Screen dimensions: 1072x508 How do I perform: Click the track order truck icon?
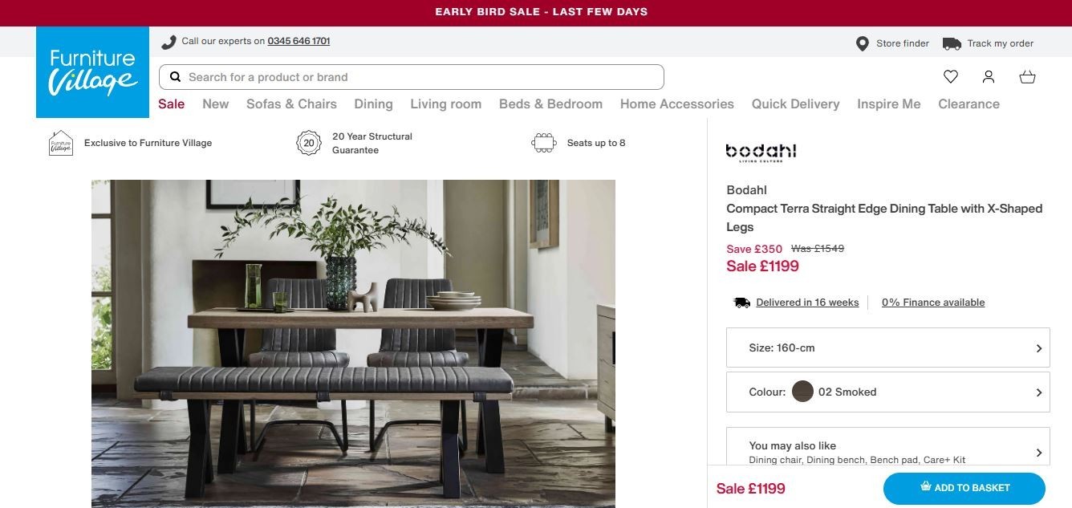coord(952,43)
